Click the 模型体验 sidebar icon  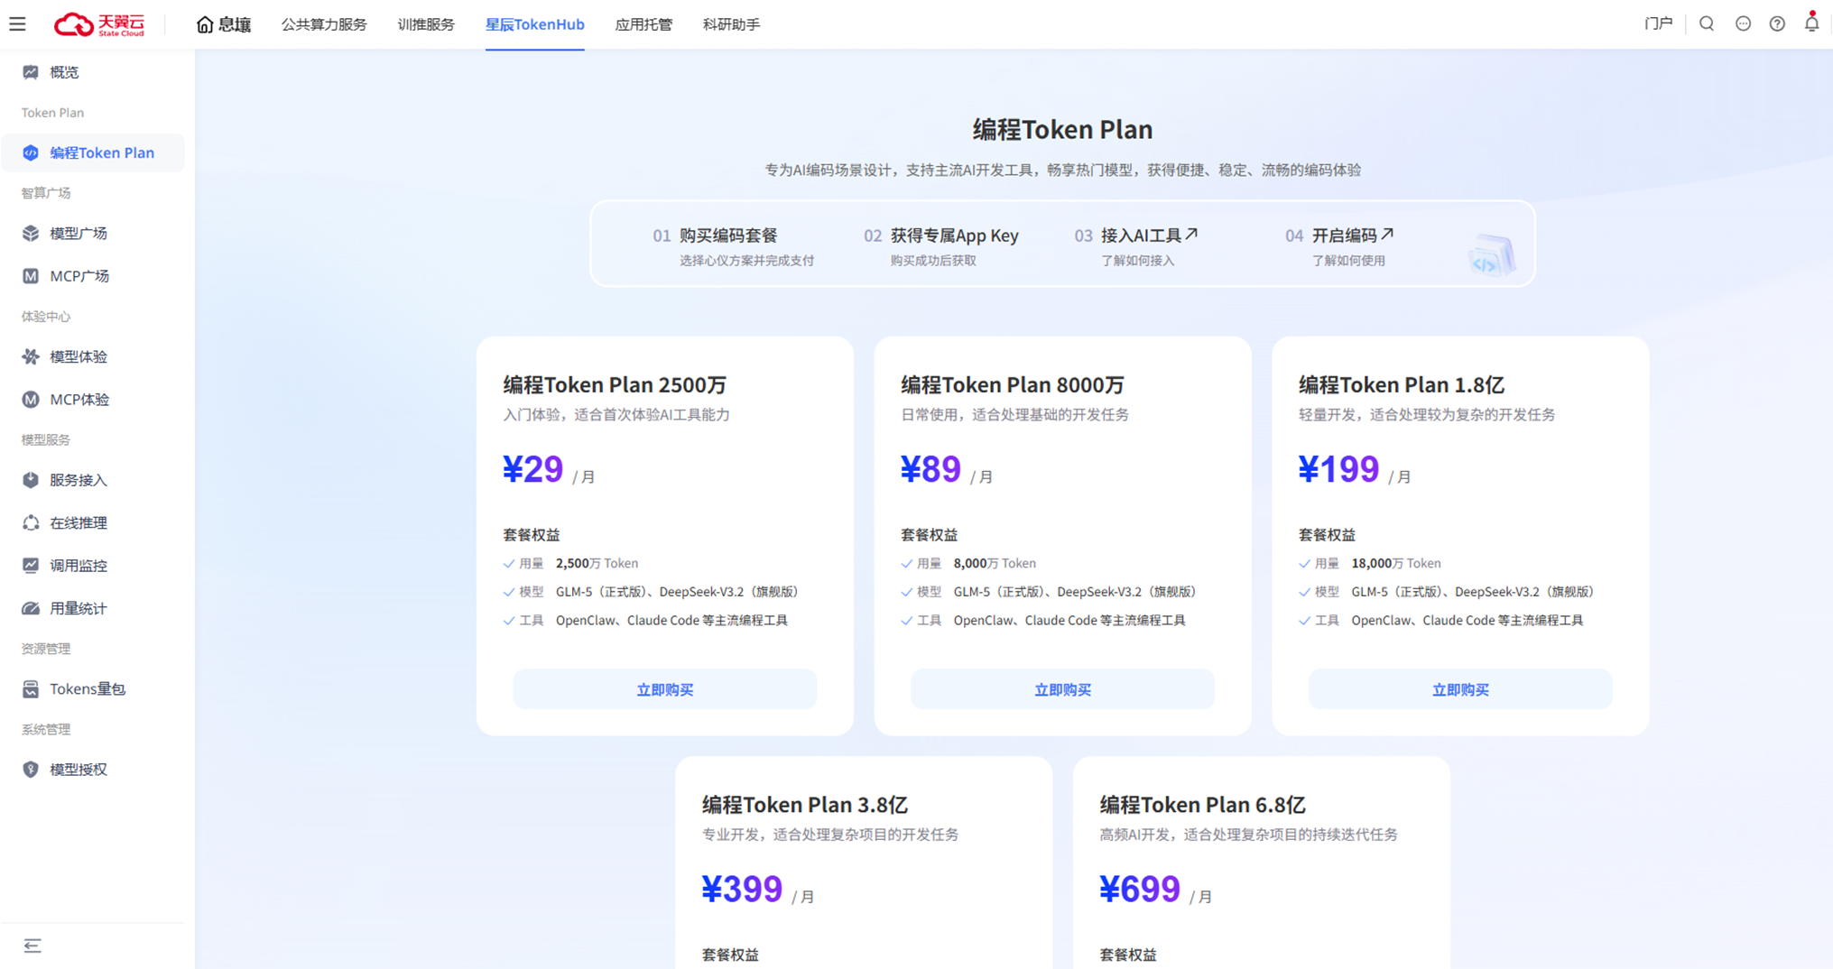point(31,357)
